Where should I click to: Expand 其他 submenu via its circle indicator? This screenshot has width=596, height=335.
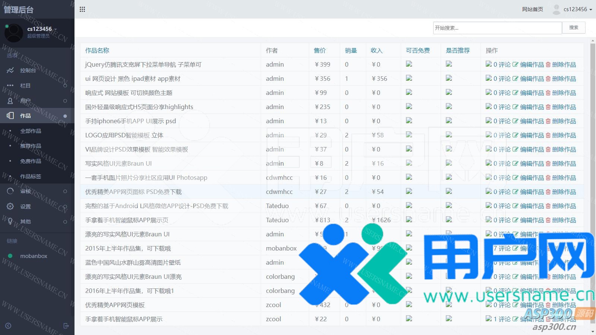point(65,221)
